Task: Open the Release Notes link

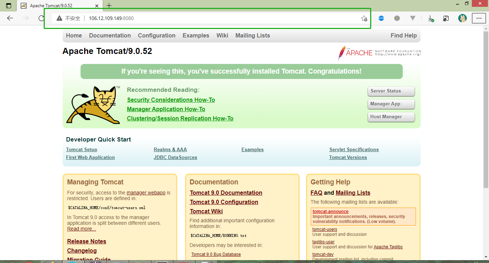Action: point(87,242)
